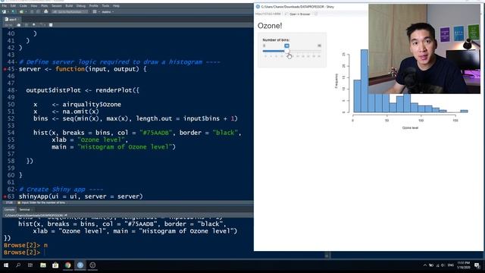This screenshot has width=485, height=273.
Task: Click the Open in Browser button in Shiny window
Action: tap(298, 14)
